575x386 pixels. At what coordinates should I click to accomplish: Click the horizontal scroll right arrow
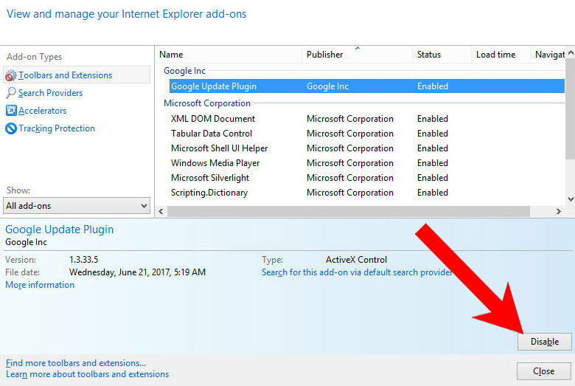tap(559, 211)
